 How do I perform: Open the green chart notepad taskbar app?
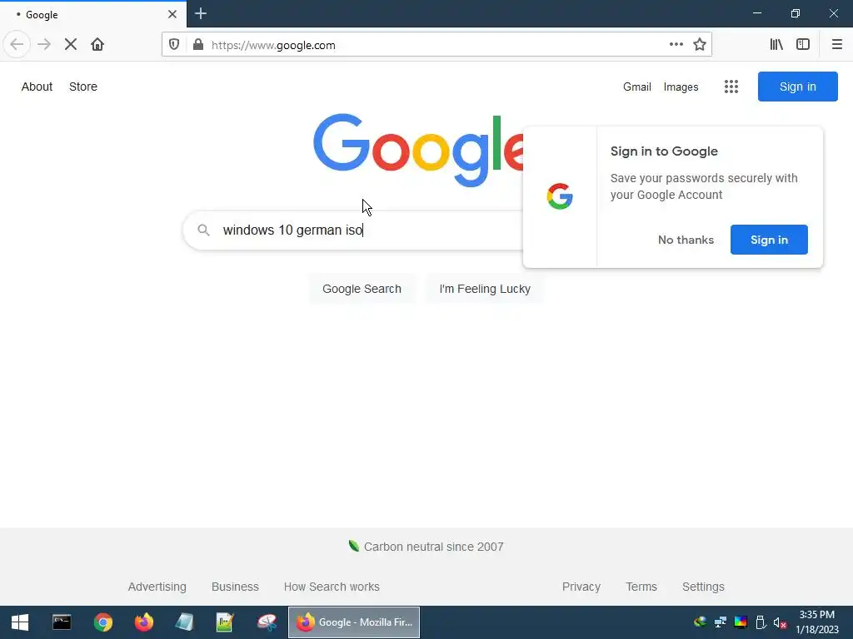[x=225, y=622]
